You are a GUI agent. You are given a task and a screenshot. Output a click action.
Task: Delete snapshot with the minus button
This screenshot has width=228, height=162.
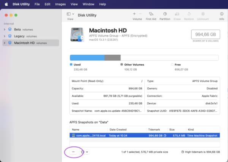(x=73, y=152)
